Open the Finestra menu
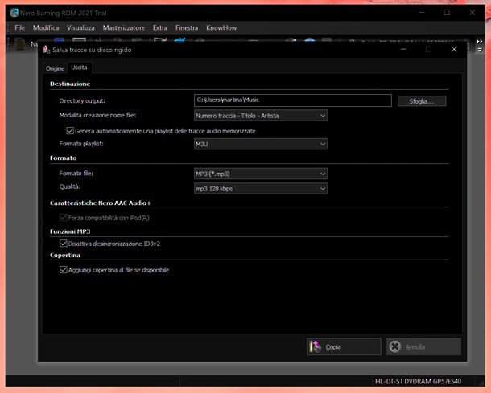 coord(187,28)
